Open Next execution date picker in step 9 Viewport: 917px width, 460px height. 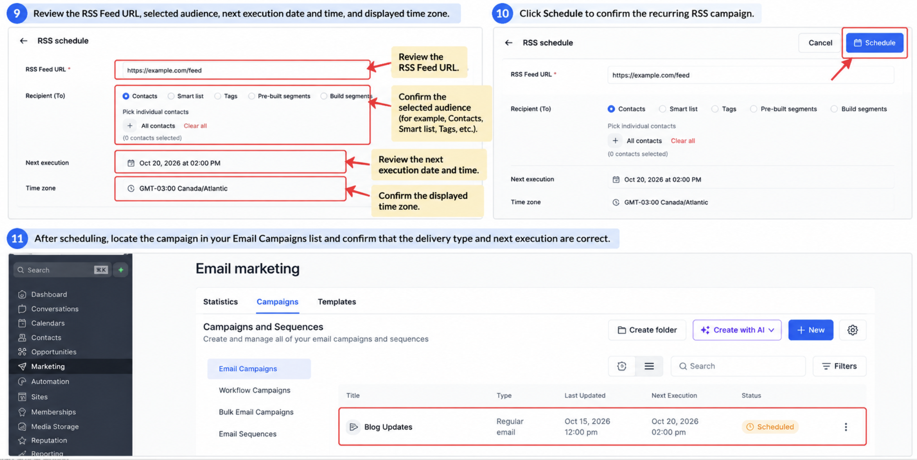(x=230, y=163)
